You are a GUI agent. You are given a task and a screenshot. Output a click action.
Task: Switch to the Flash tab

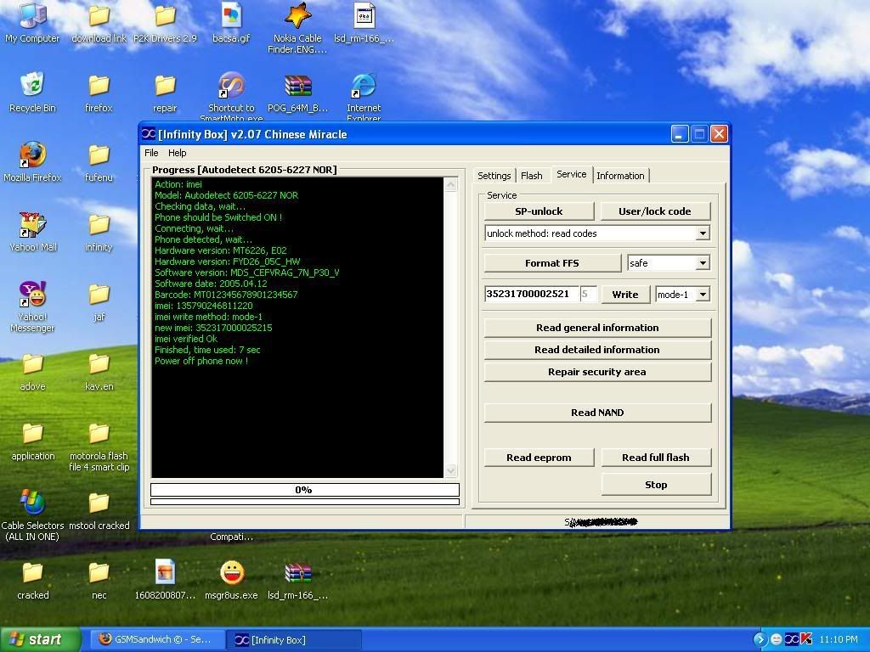point(532,176)
